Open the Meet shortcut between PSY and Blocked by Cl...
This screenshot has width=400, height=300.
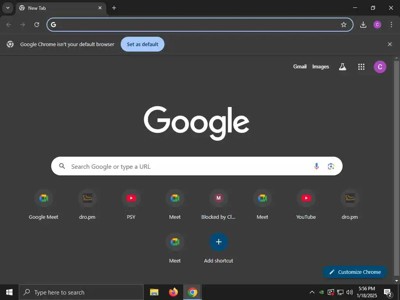(x=175, y=205)
